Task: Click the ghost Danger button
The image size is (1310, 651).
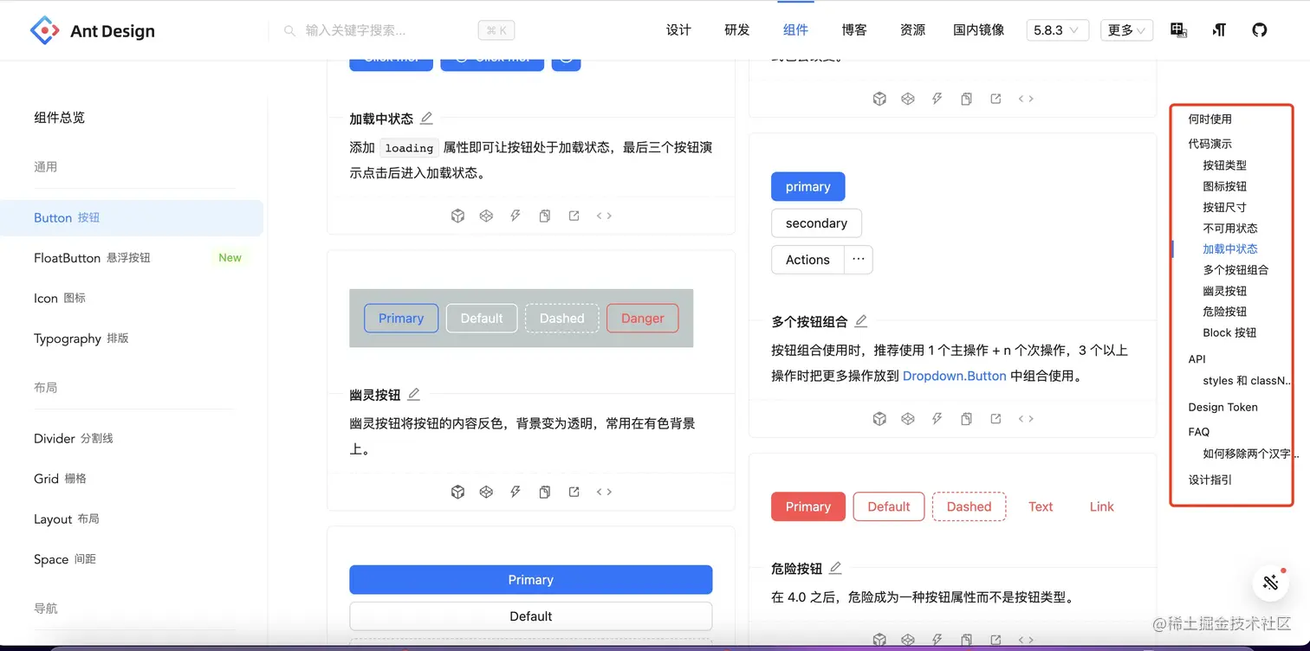Action: [642, 319]
